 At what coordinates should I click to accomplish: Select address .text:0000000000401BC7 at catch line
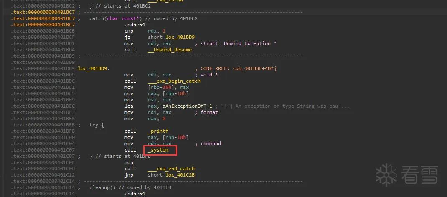click(43, 18)
